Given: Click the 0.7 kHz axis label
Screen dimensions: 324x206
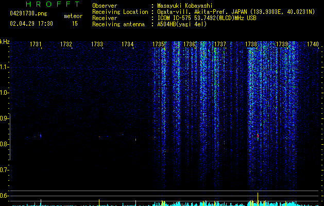Looking at the screenshot, I should 4,170.
